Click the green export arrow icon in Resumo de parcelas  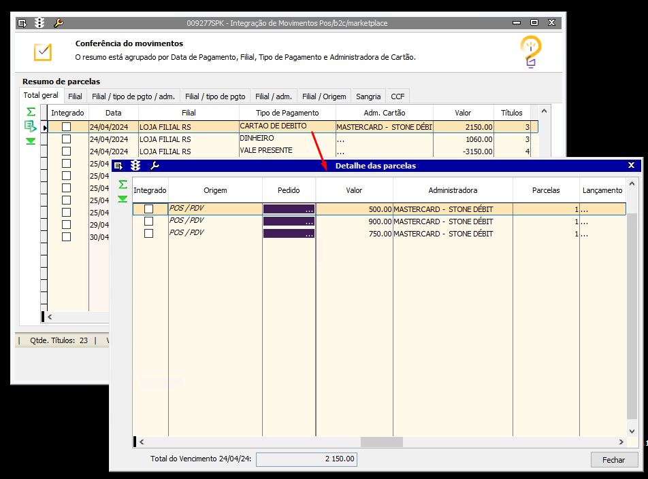[31, 126]
